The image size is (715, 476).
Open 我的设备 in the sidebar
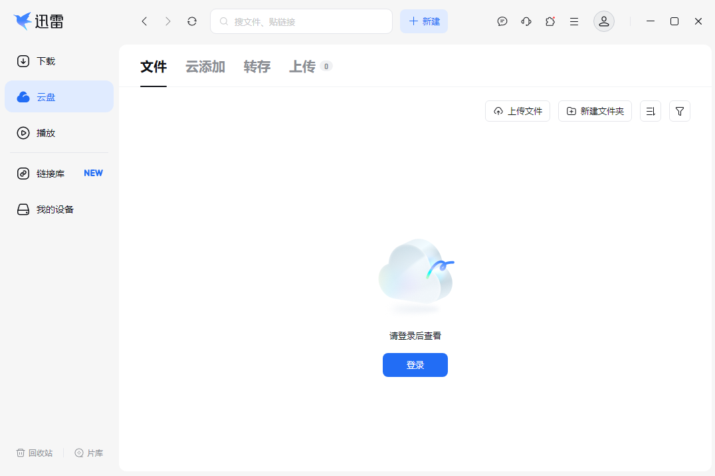[x=59, y=209]
